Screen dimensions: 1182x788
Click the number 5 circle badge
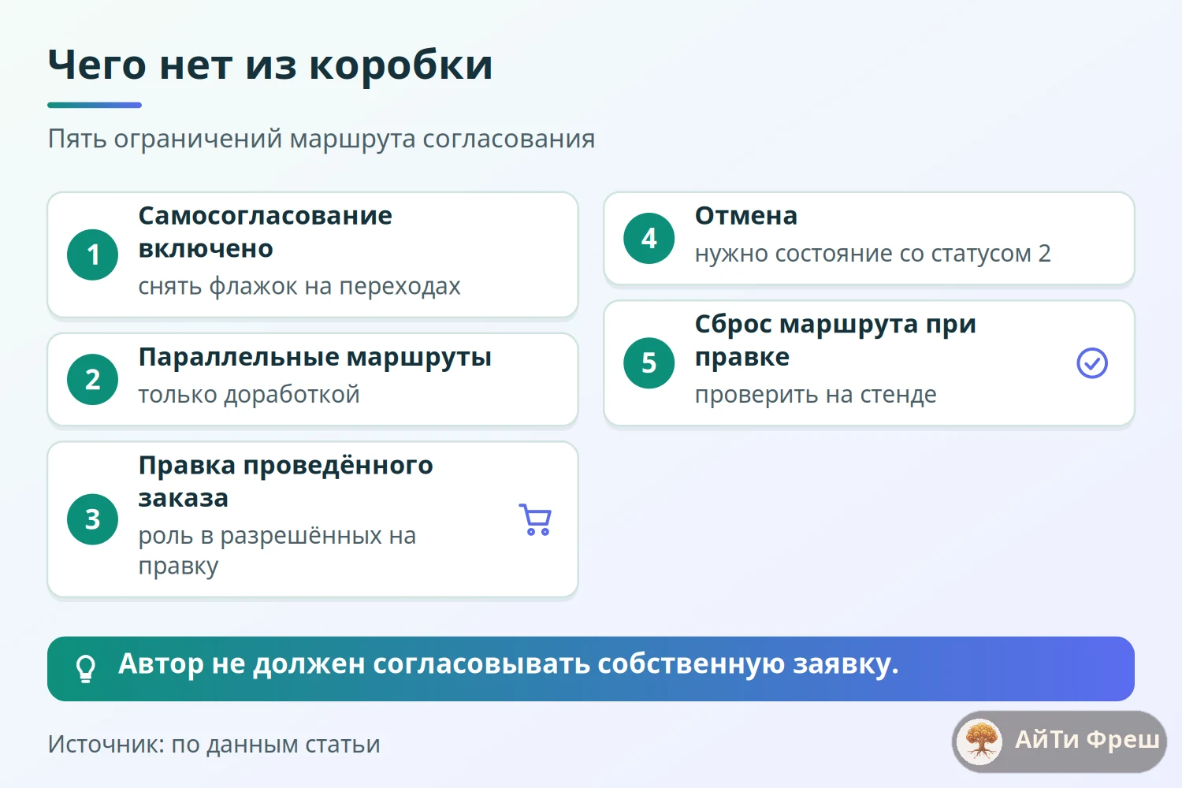[x=649, y=363]
